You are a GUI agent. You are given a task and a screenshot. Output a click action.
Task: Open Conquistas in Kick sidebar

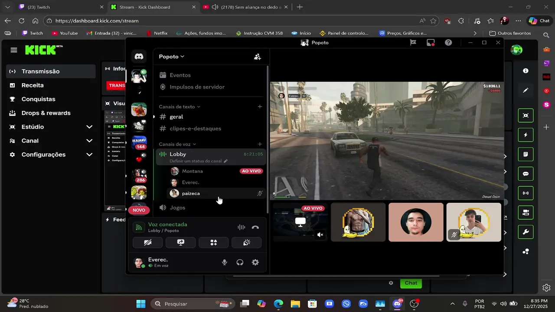click(51, 99)
